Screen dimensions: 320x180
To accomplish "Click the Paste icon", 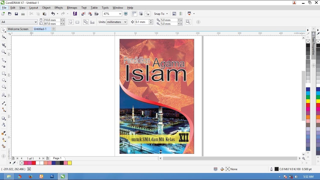I will pyautogui.click(x=44, y=14).
